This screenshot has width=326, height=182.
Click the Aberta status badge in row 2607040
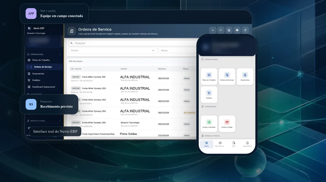(x=187, y=90)
